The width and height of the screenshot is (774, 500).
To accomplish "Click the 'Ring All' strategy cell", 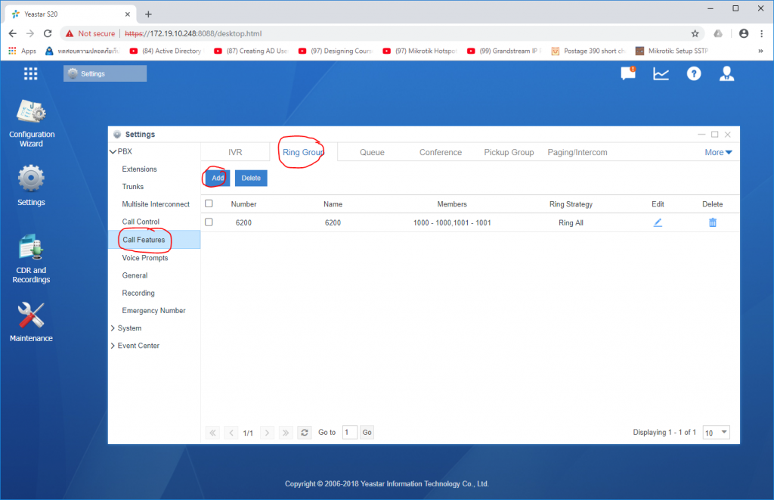I will pyautogui.click(x=571, y=223).
